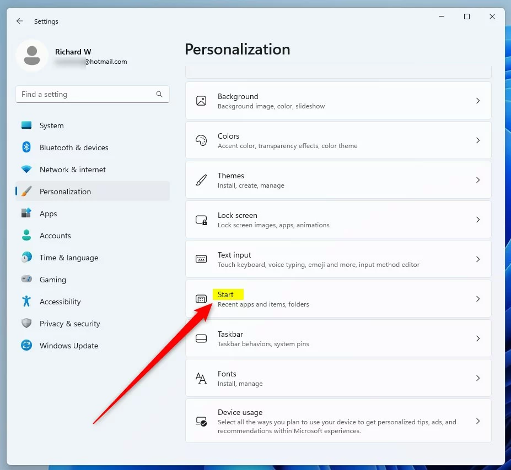This screenshot has width=511, height=470.
Task: Click the Personalization paintbrush icon
Action: pyautogui.click(x=26, y=192)
